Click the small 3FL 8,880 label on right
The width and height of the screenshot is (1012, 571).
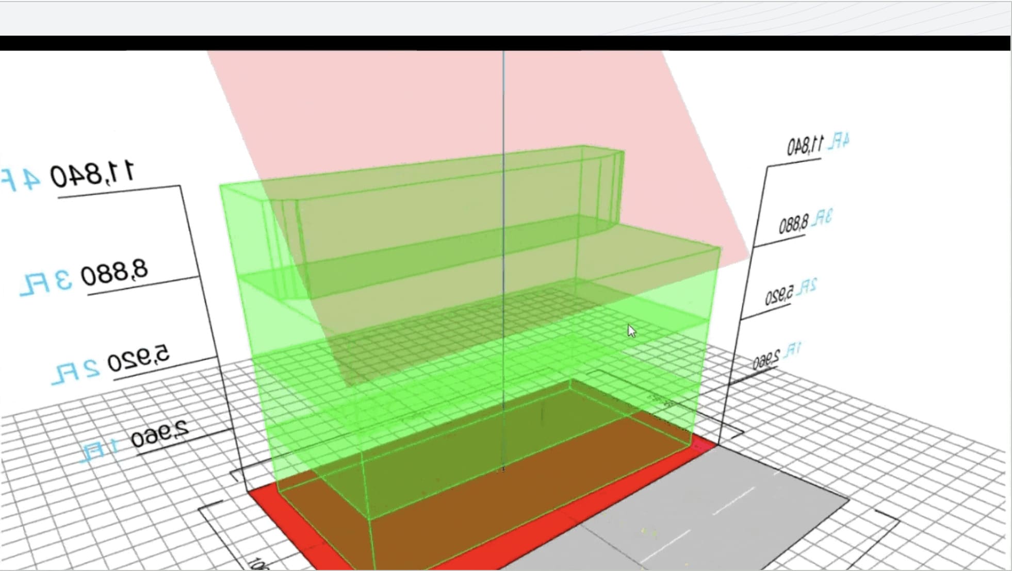click(x=805, y=222)
